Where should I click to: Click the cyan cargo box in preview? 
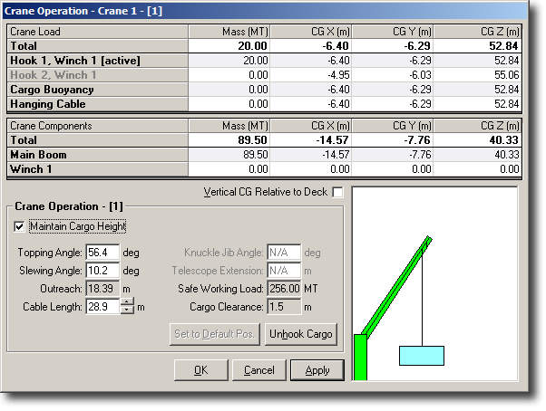[422, 356]
